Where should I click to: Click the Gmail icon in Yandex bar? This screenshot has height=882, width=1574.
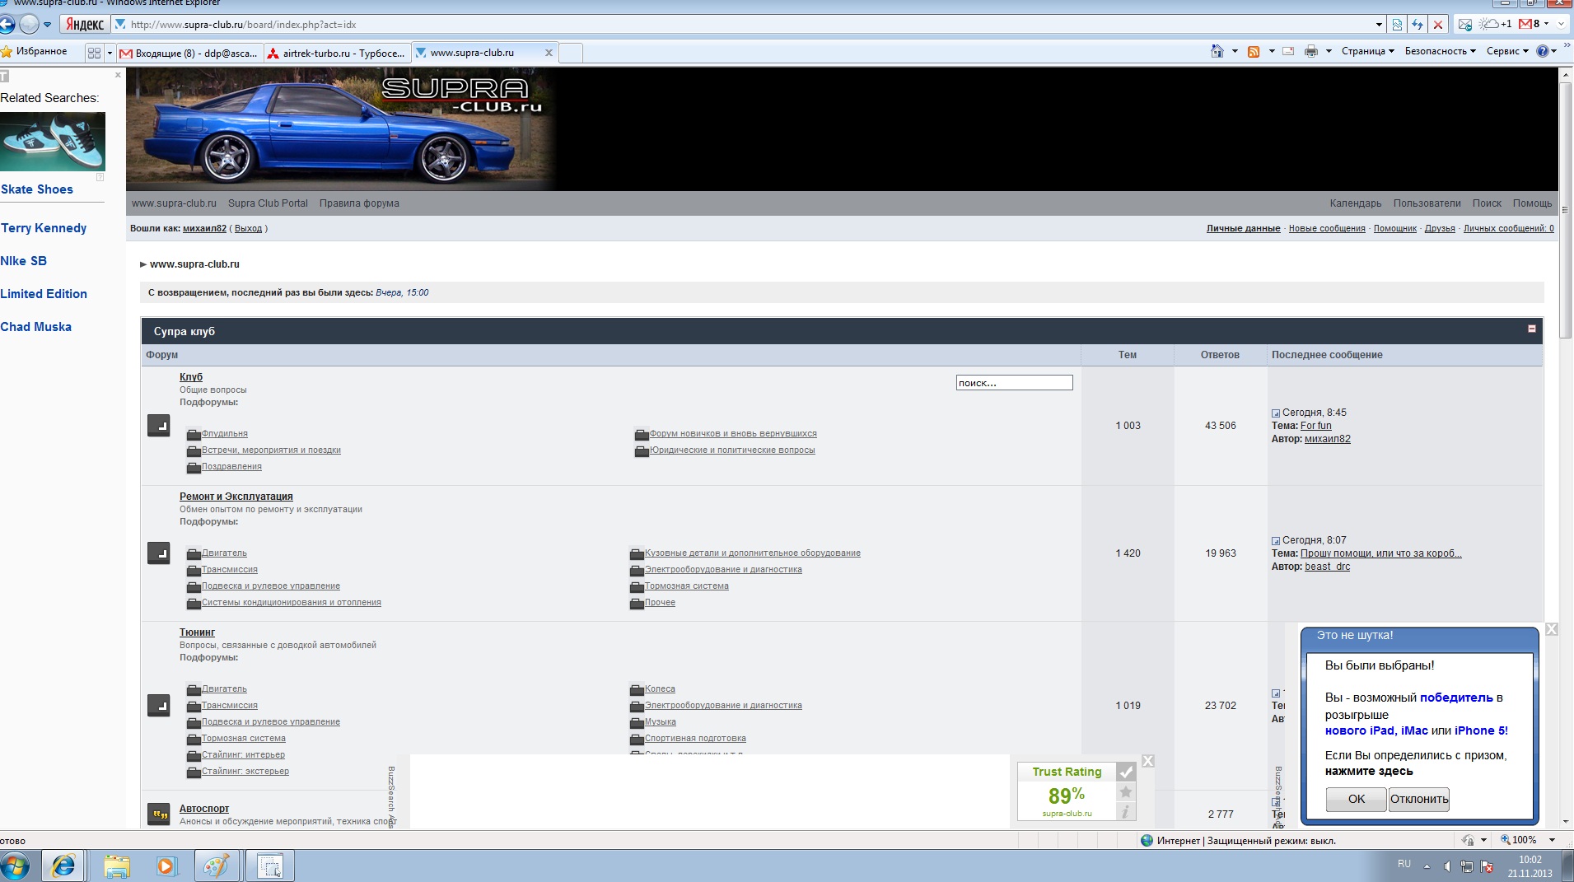1526,24
